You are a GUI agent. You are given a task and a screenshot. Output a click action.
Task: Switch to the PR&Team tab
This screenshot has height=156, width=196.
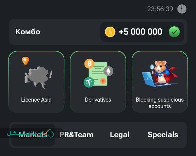pyautogui.click(x=76, y=135)
